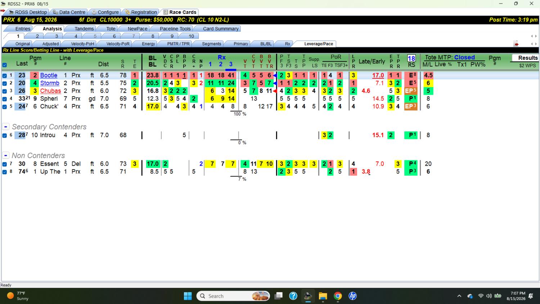This screenshot has width=540, height=304.
Task: Open the Configure tab
Action: [105, 12]
